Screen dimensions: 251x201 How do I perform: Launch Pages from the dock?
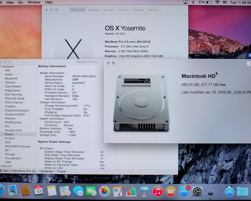click(118, 191)
